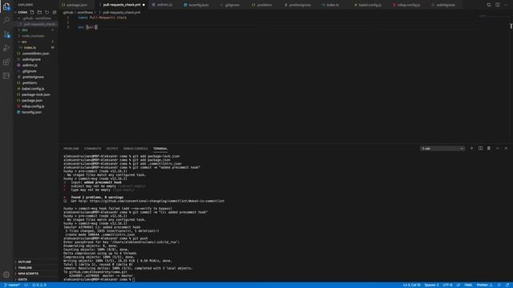The image size is (513, 288).
Task: Click the master branch indicator in status bar
Action: [x=12, y=285]
